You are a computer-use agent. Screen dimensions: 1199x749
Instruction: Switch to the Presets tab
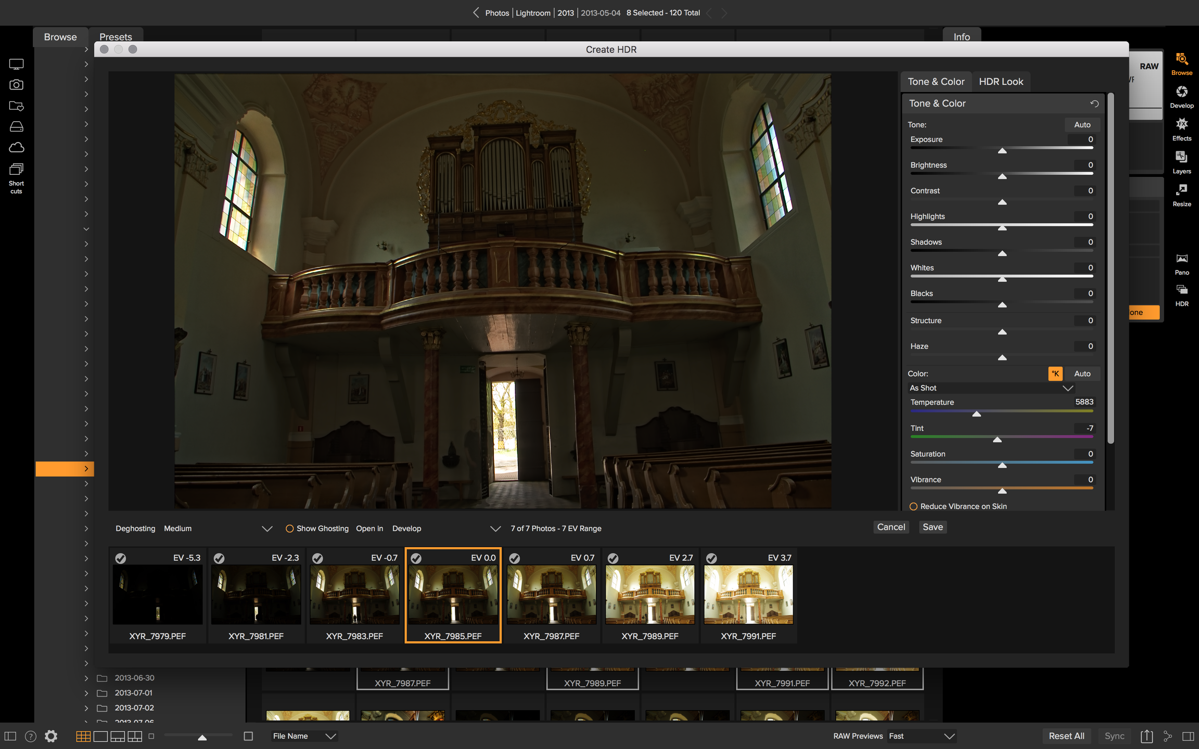(116, 37)
